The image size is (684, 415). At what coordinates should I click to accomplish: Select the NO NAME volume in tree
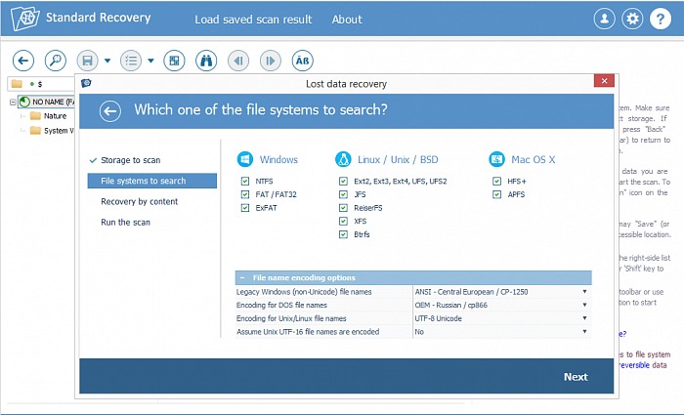point(46,102)
